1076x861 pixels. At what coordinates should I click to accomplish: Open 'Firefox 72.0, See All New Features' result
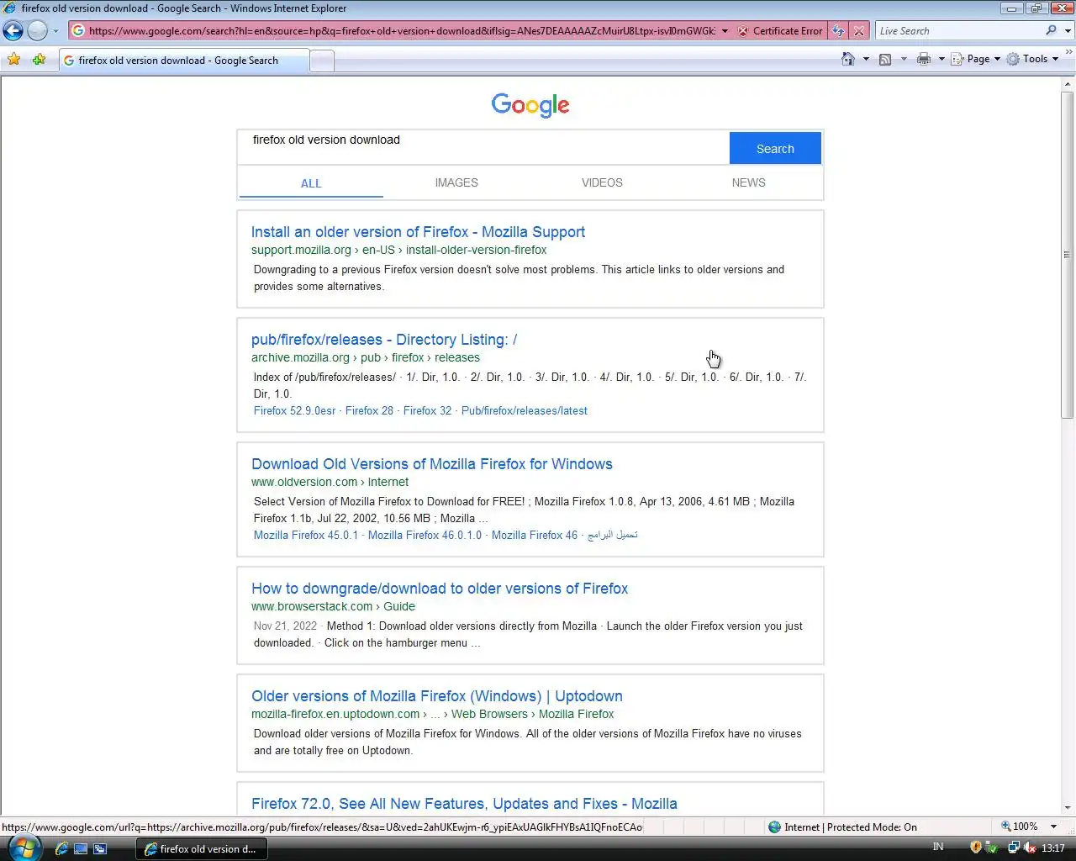point(464,804)
